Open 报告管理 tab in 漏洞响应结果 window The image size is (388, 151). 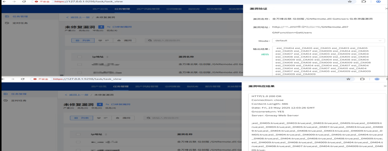tap(213, 87)
